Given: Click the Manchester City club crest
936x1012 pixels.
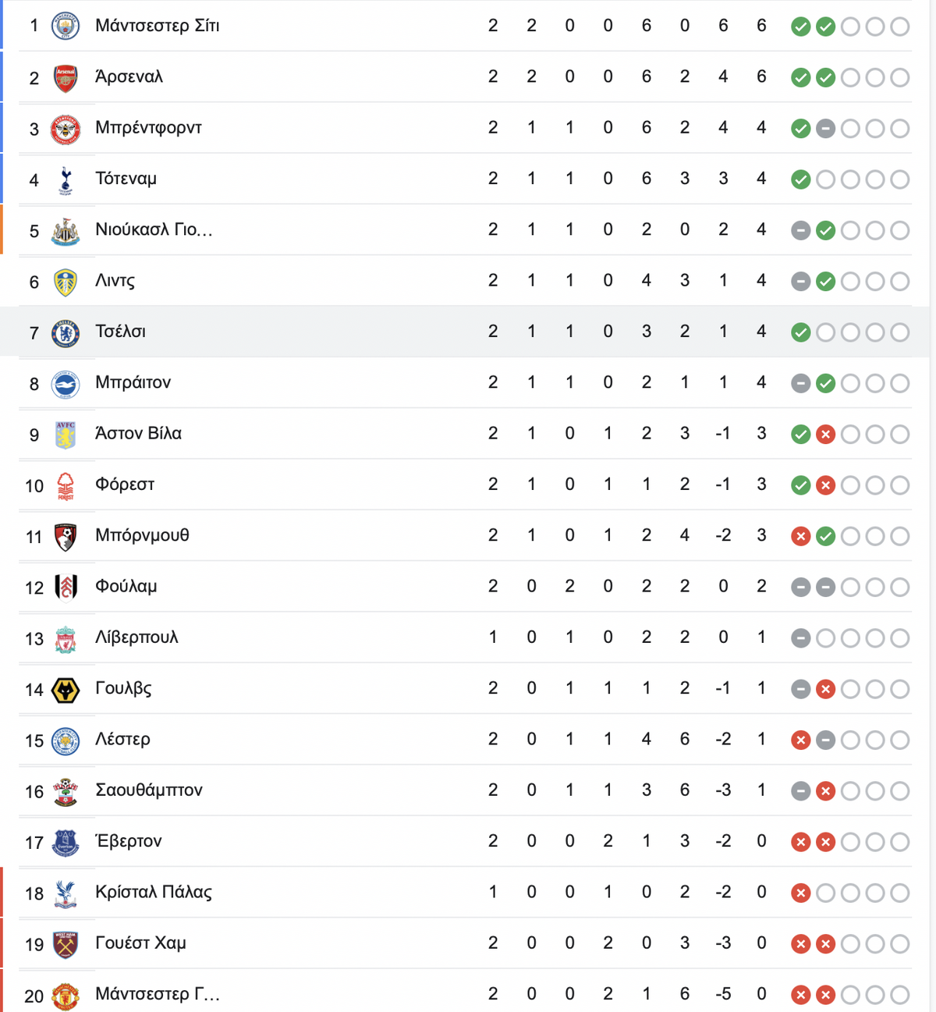Looking at the screenshot, I should click(x=66, y=27).
